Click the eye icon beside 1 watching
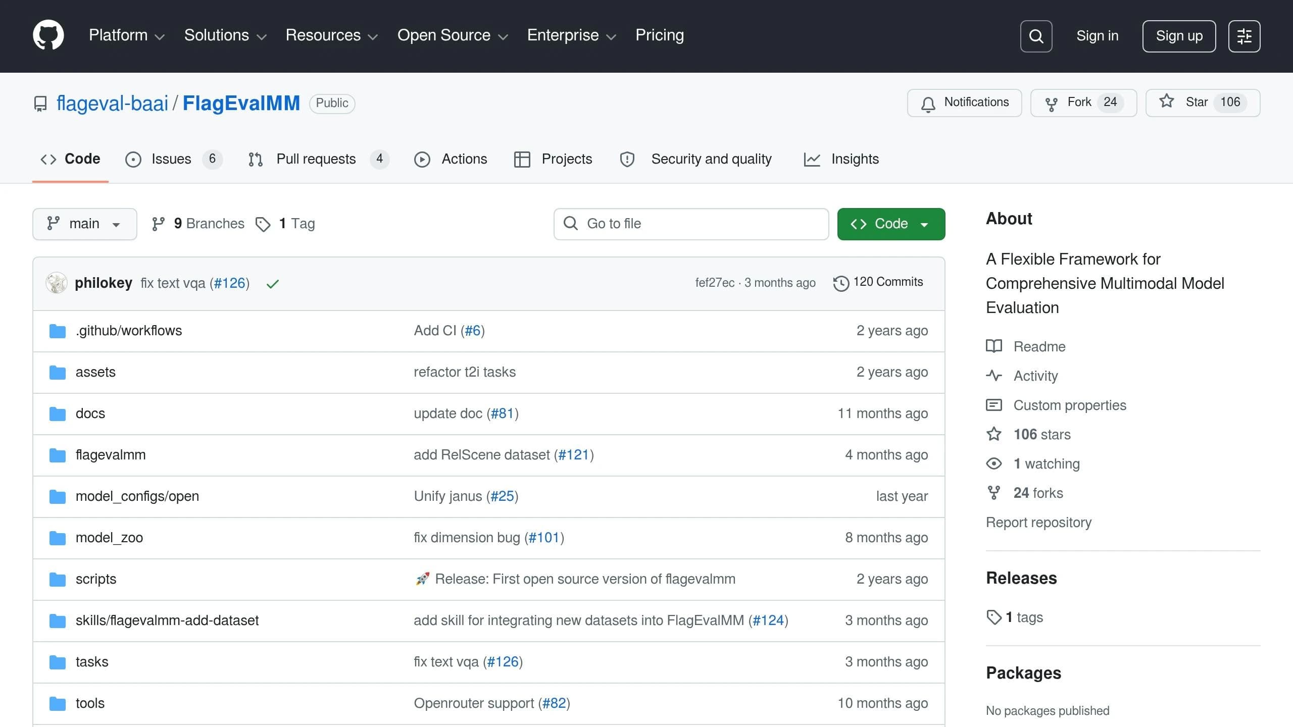 point(994,463)
